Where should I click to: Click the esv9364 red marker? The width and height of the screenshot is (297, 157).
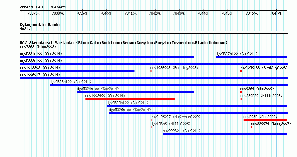241,92
